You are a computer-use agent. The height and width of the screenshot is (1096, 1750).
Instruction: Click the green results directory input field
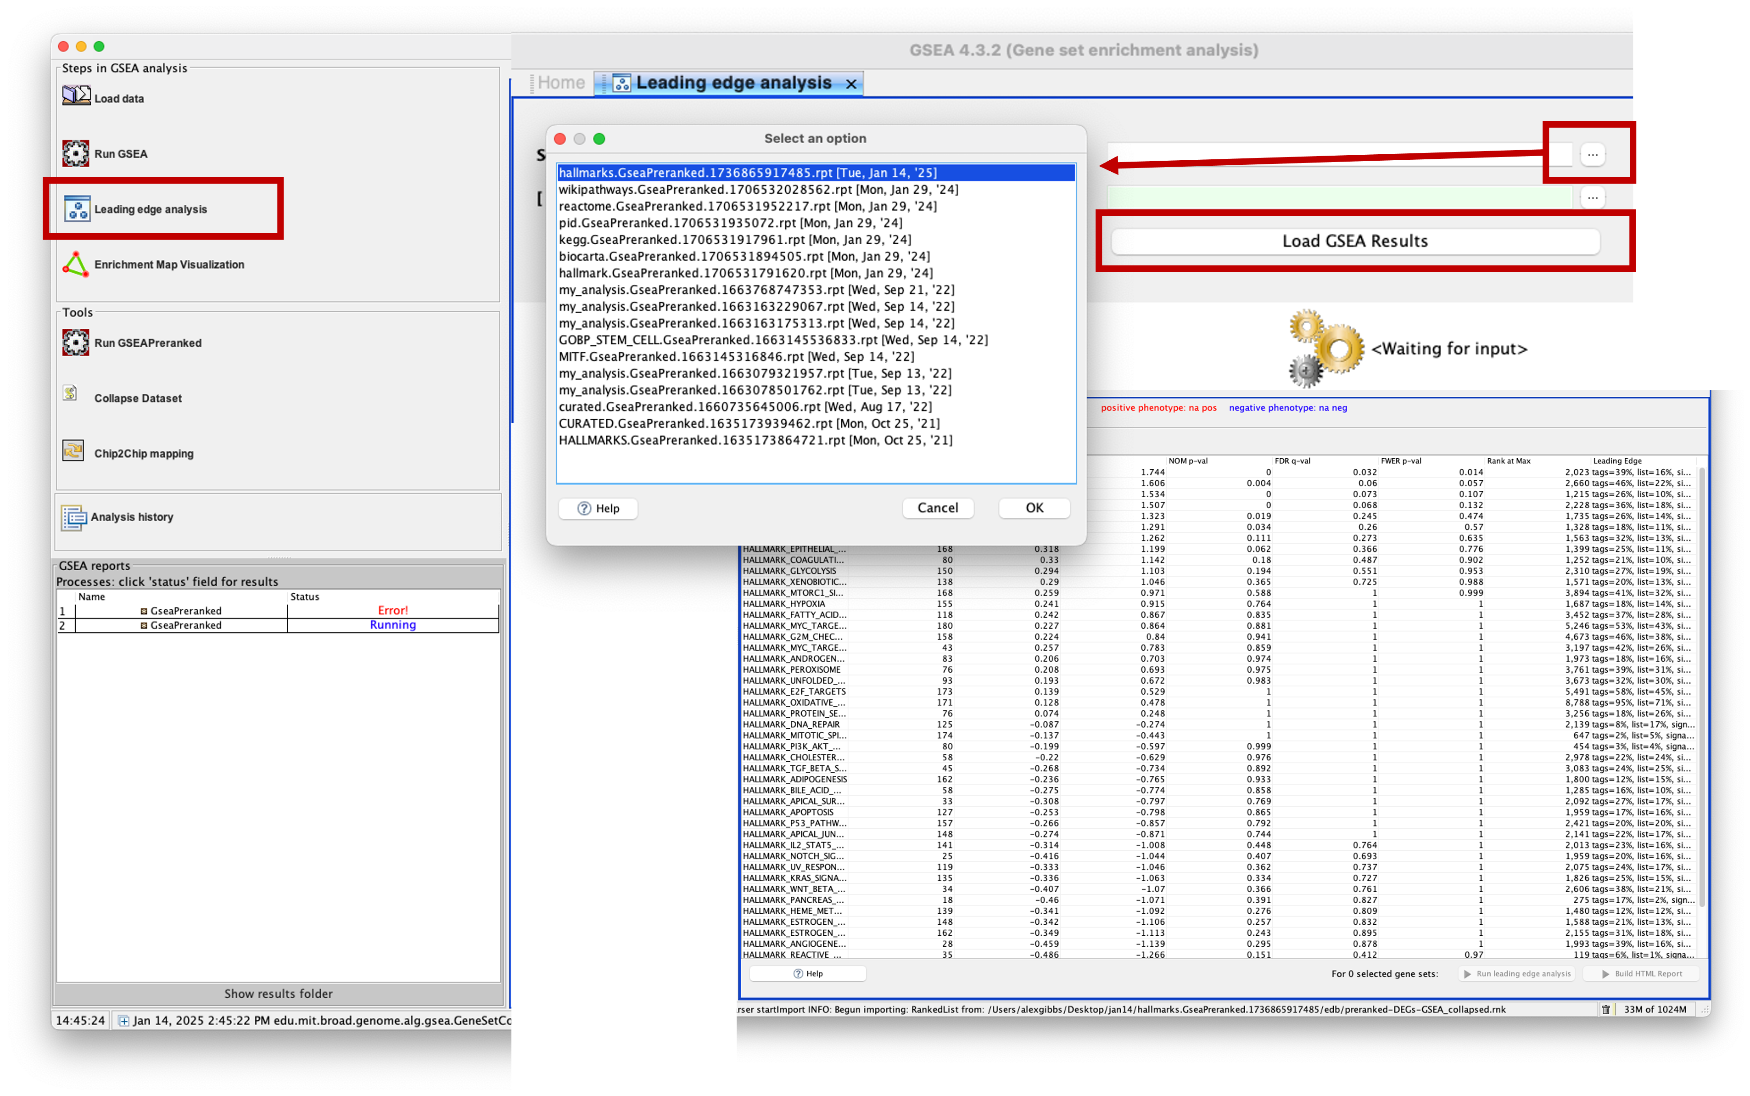coord(1339,197)
